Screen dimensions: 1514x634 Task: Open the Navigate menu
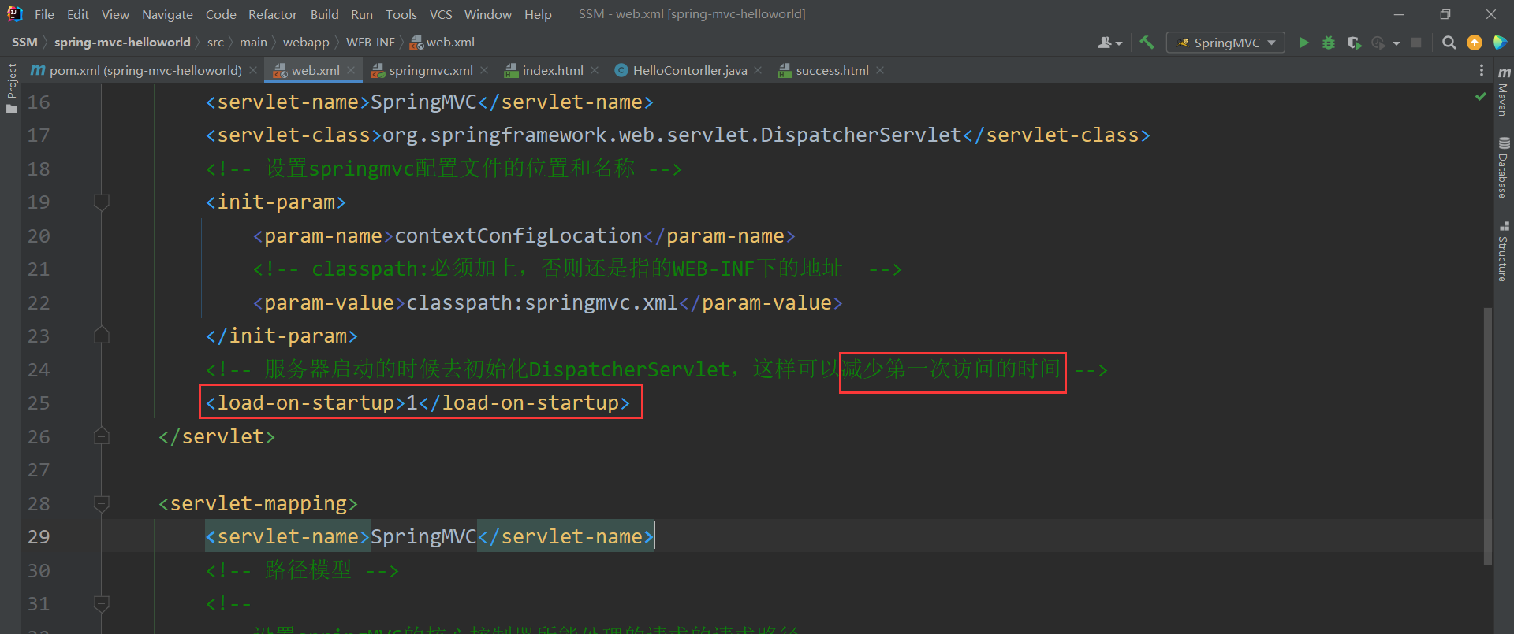click(x=167, y=14)
